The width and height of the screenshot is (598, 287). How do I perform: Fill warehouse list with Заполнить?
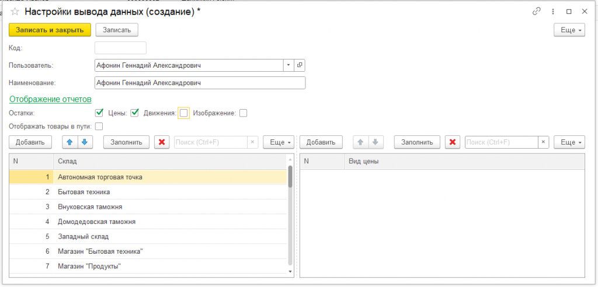[127, 142]
